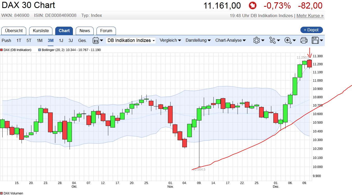Switch the chart to 1M range
This screenshot has height=195, width=352.
click(39, 40)
